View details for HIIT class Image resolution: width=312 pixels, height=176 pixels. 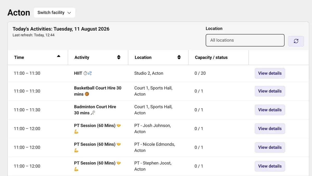tap(270, 73)
